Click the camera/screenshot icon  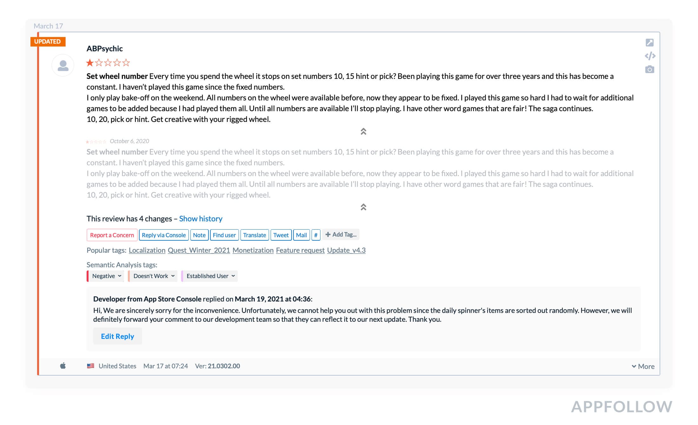[x=650, y=70]
